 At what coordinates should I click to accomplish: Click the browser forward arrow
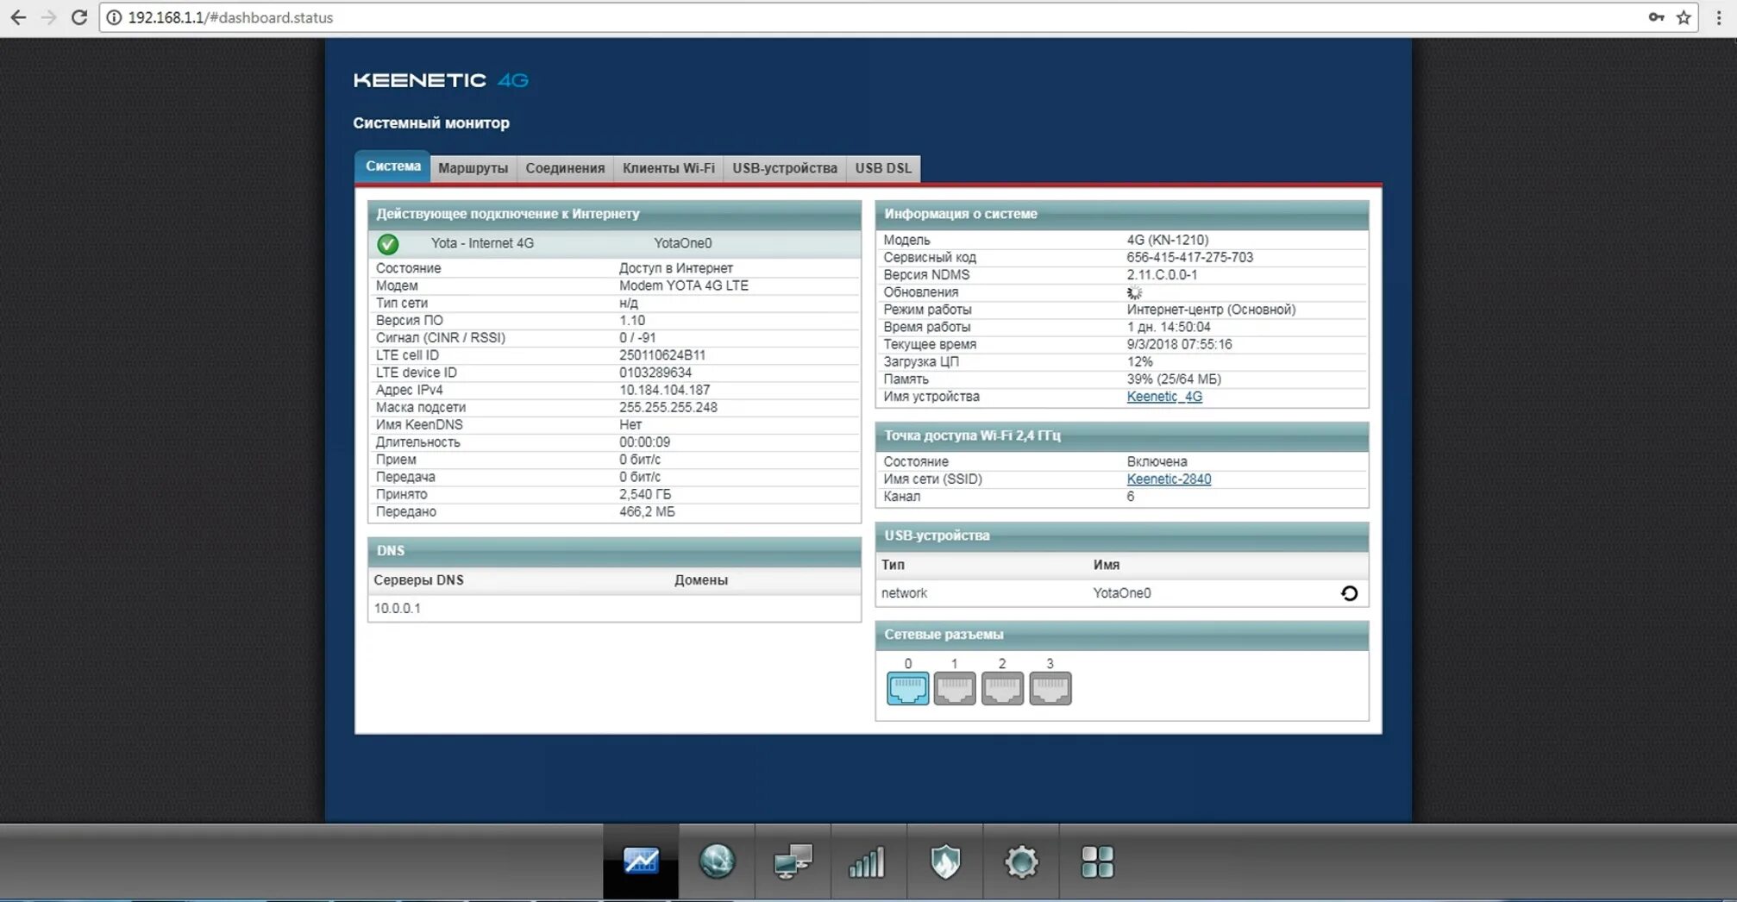tap(48, 17)
